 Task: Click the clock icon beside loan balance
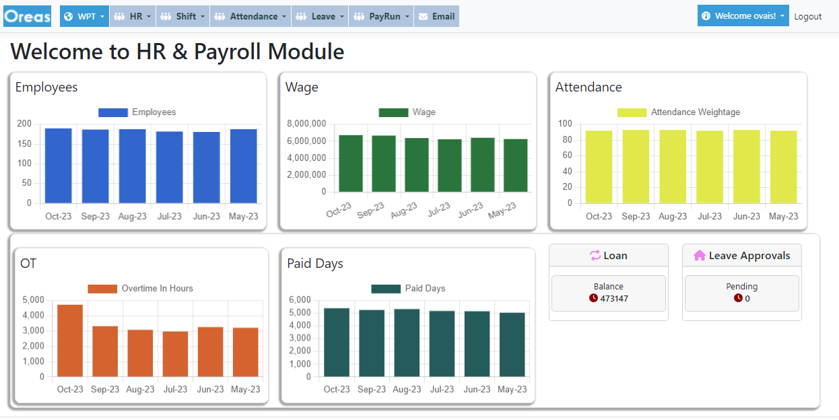click(593, 298)
